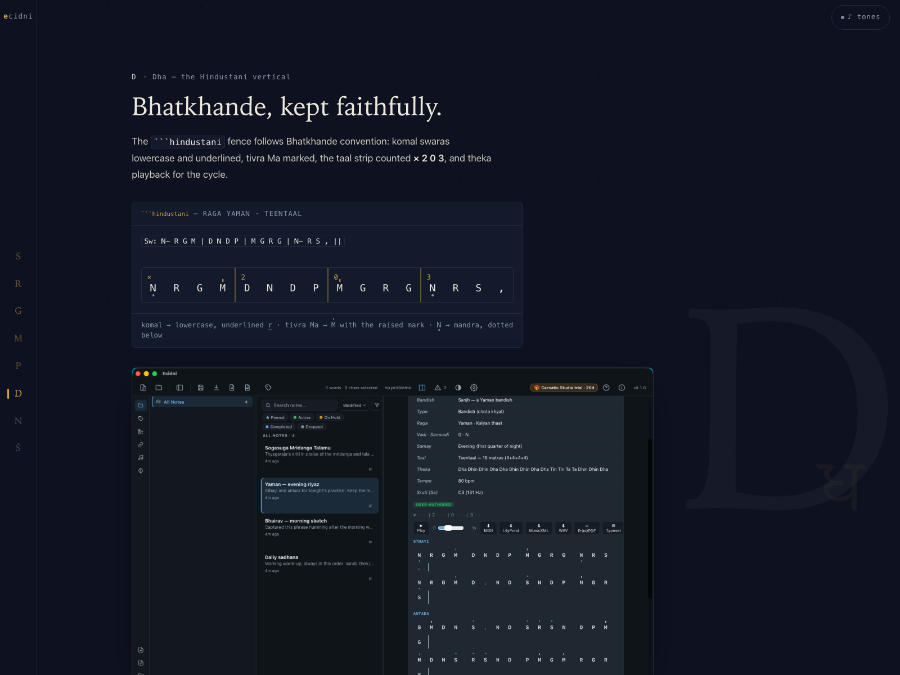Screen dimensions: 900x675
Task: Click the info circle icon
Action: (x=622, y=388)
